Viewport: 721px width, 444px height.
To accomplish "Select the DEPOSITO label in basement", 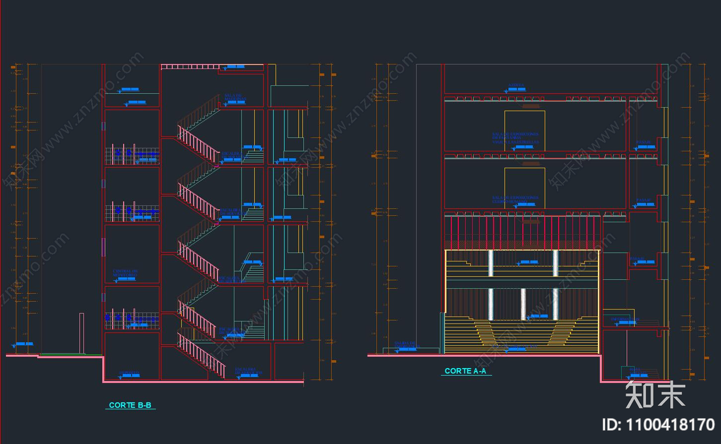I will (129, 373).
